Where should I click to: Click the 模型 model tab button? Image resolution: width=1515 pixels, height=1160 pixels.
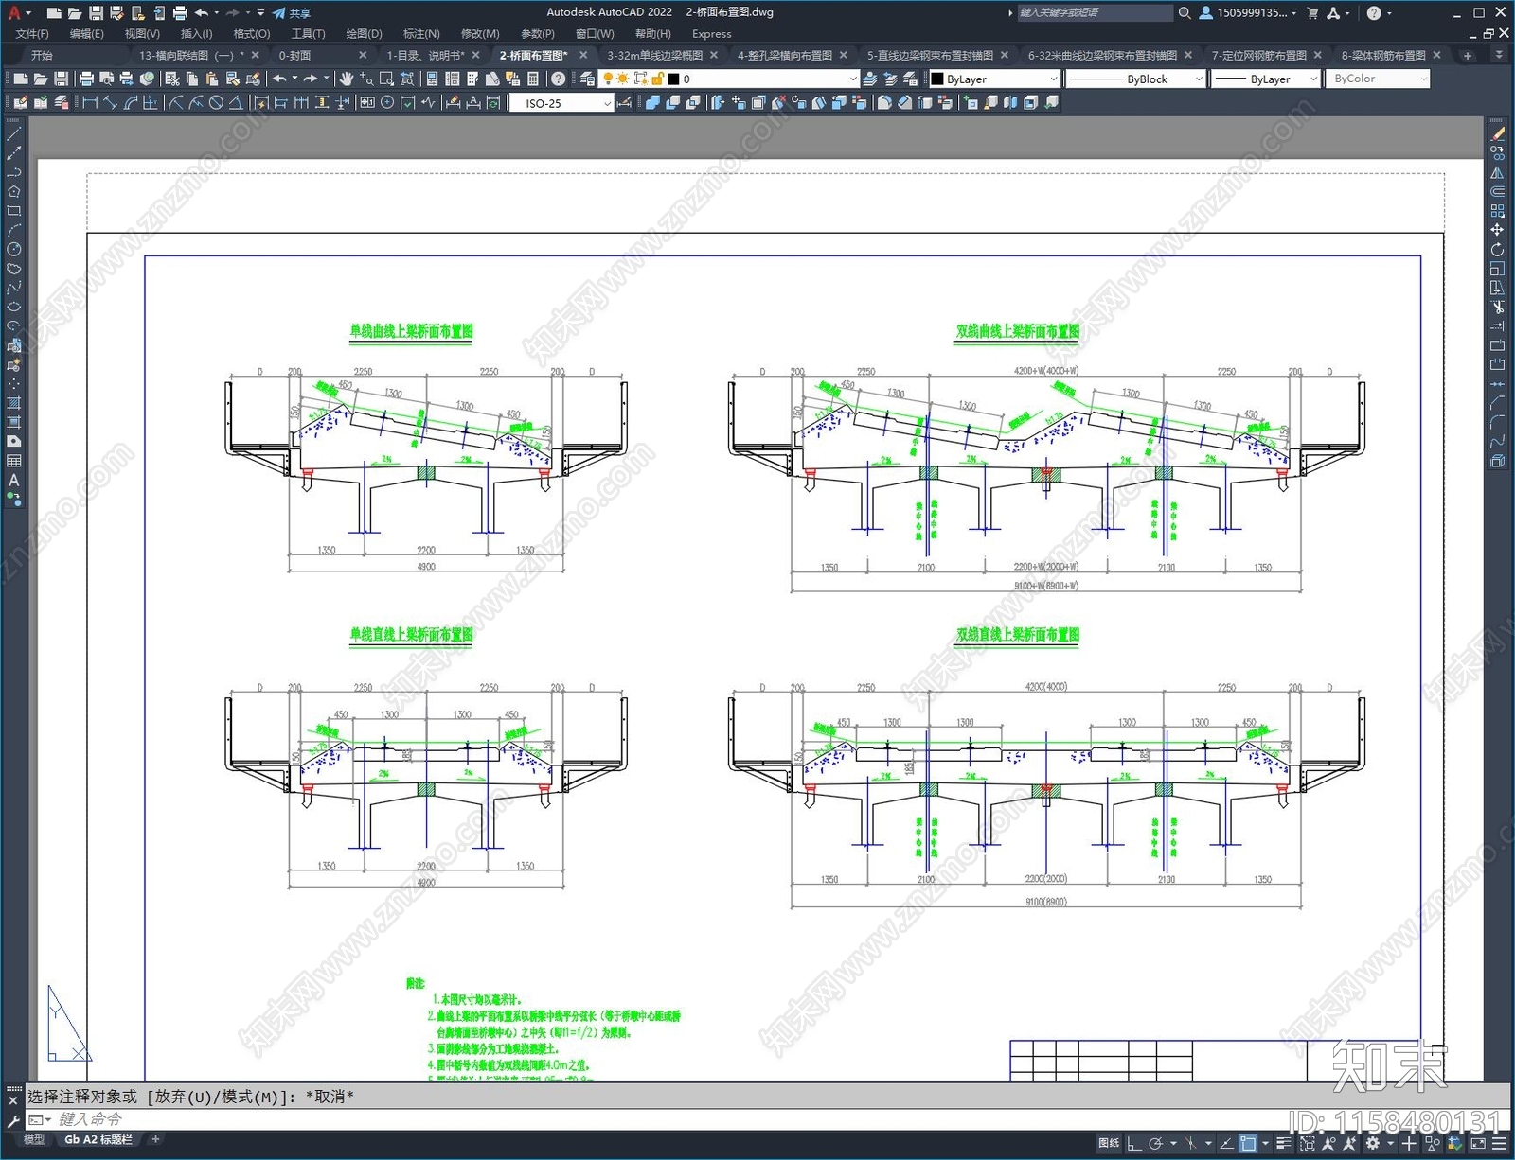[x=34, y=1140]
